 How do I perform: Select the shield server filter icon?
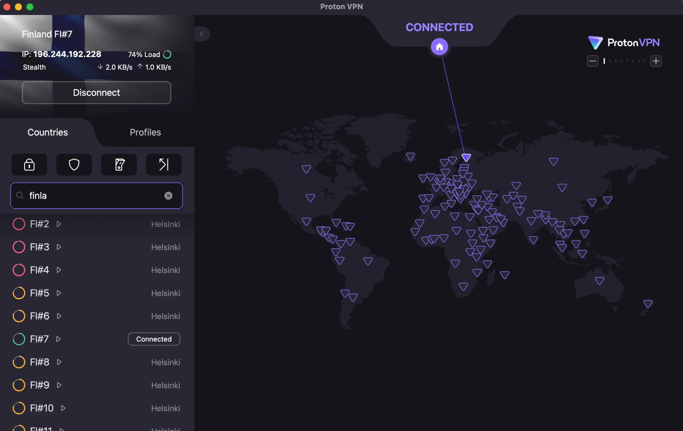pyautogui.click(x=74, y=165)
